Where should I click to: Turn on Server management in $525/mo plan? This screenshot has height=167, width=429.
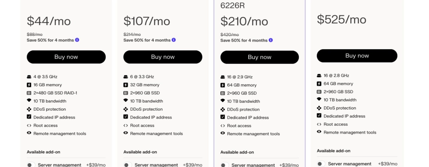coord(321,164)
